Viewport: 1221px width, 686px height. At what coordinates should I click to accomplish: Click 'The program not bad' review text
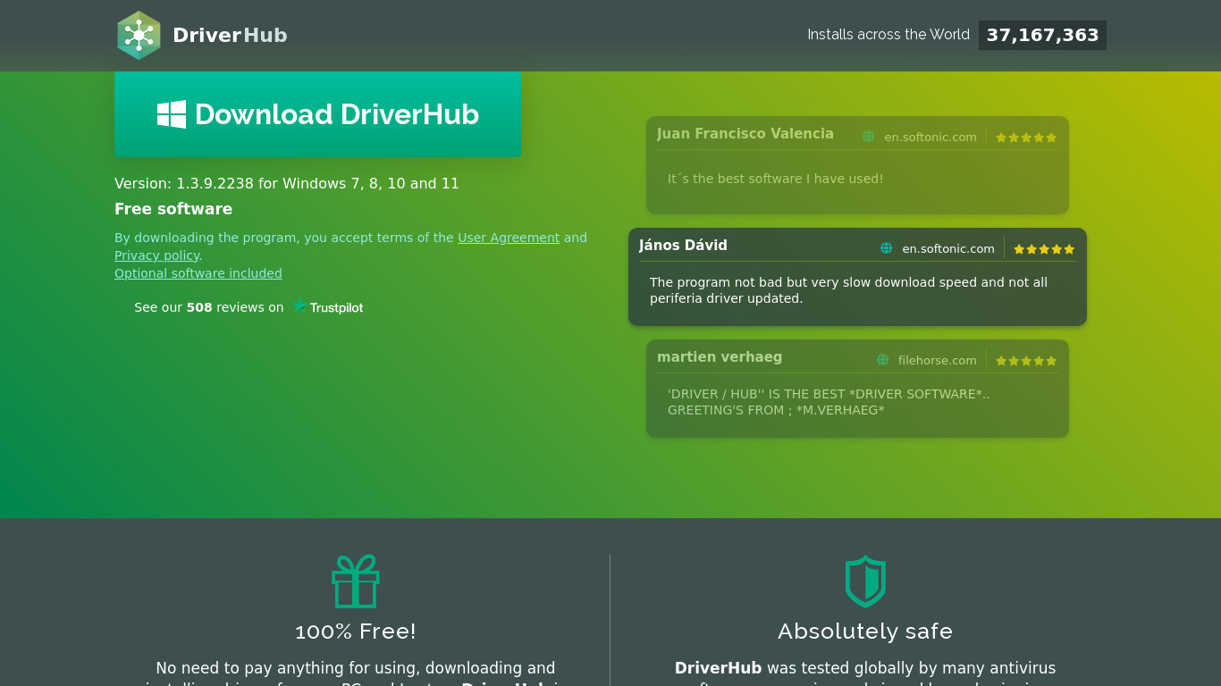pyautogui.click(x=848, y=290)
